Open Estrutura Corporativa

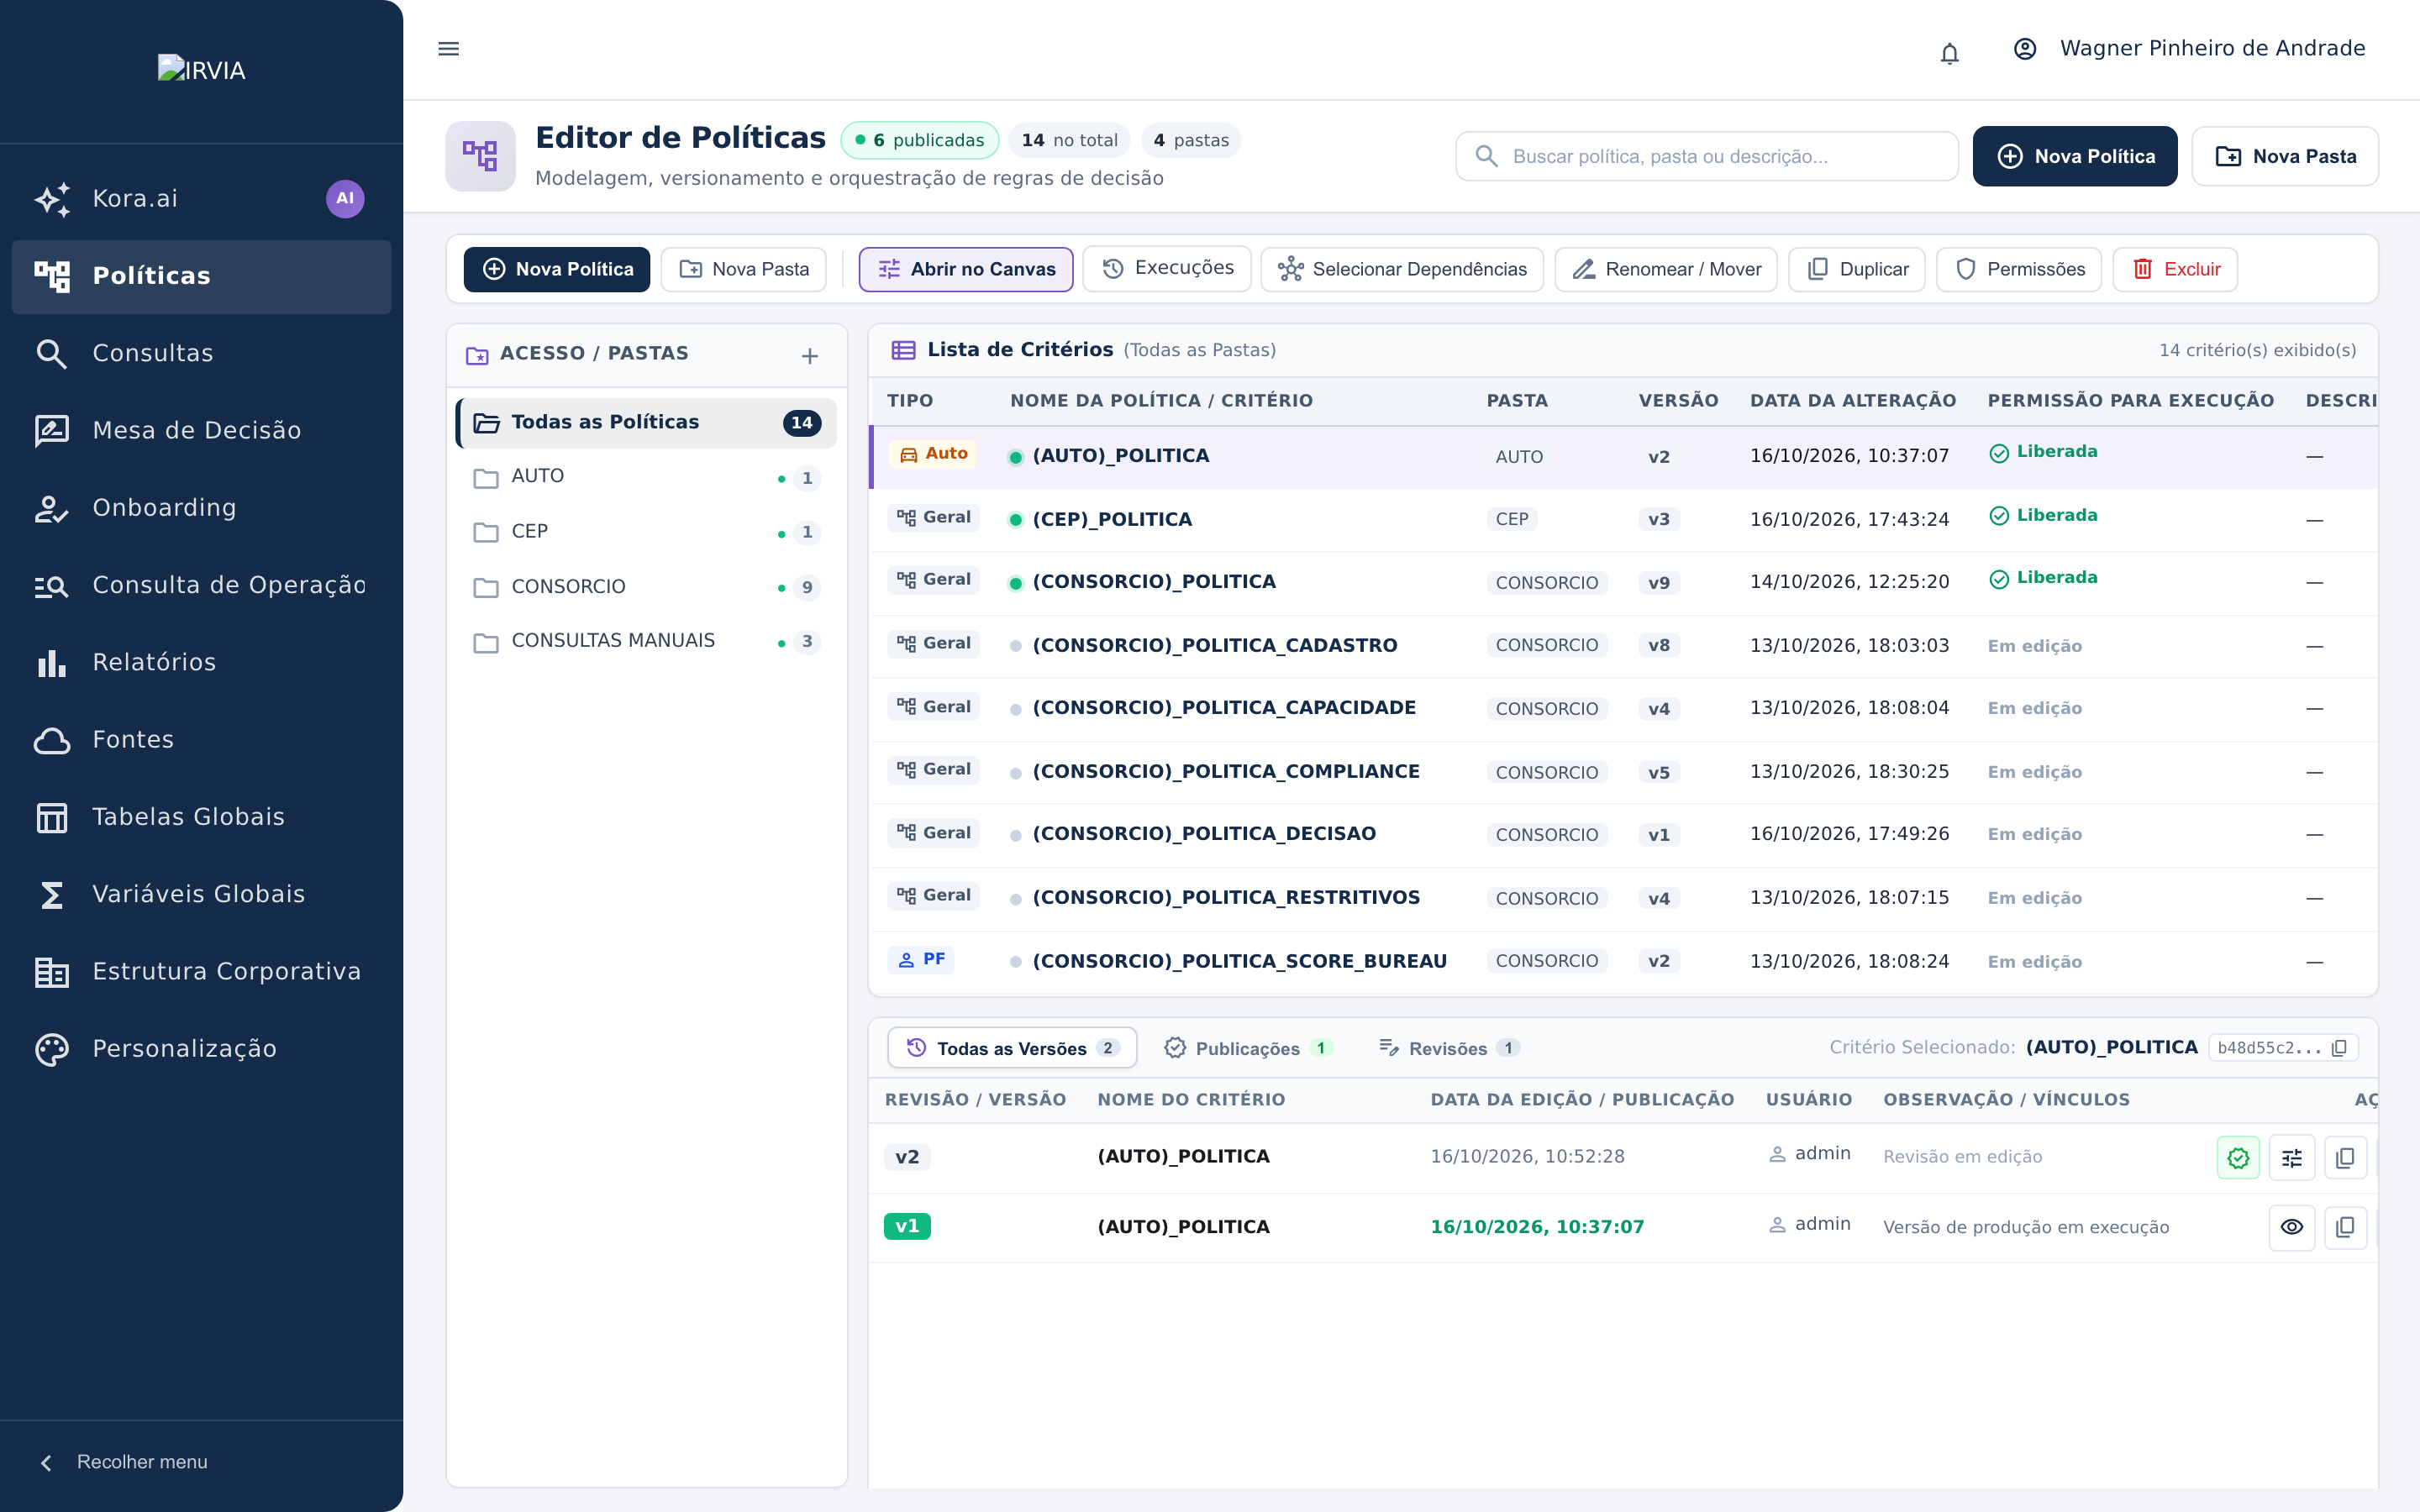click(201, 971)
